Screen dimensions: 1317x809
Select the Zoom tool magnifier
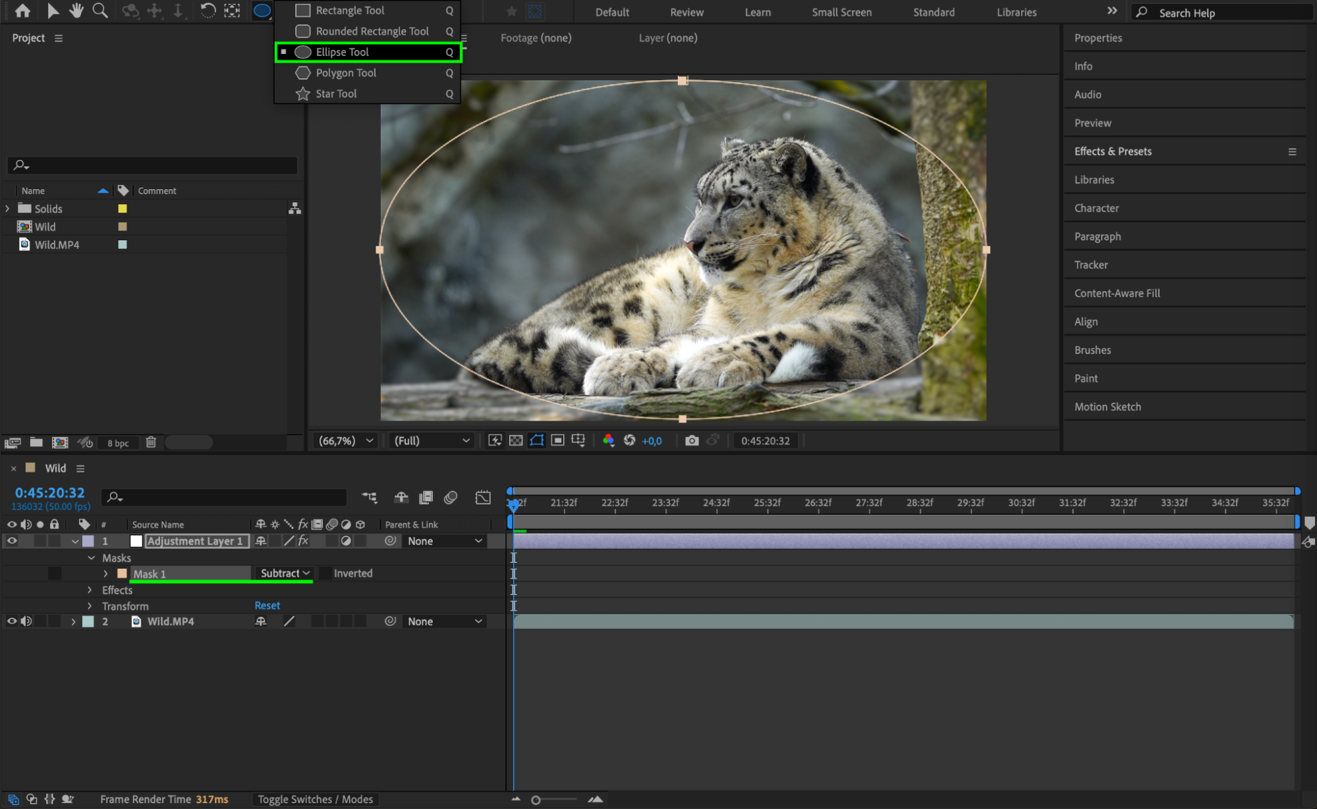(100, 11)
